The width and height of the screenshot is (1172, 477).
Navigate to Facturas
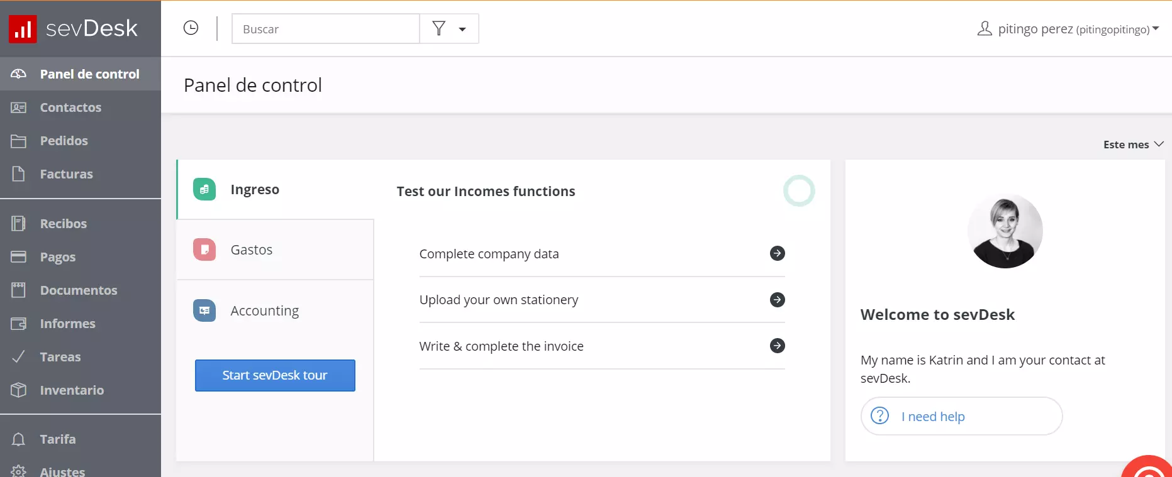(81, 174)
